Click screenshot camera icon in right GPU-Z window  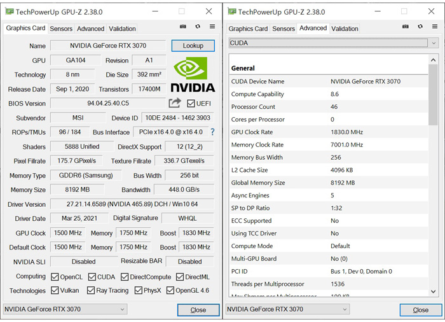click(x=406, y=27)
